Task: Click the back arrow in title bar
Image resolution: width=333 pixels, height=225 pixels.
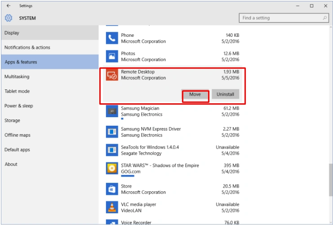Action: 9,6
